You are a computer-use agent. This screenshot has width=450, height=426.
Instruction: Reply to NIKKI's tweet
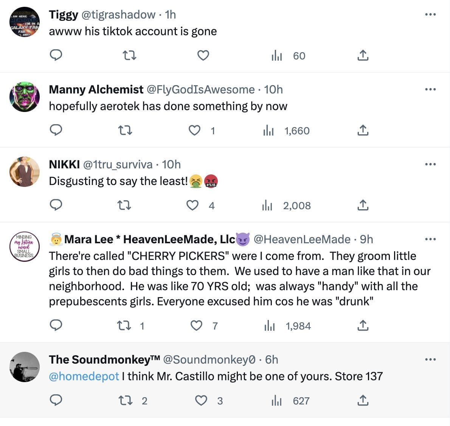pos(56,205)
